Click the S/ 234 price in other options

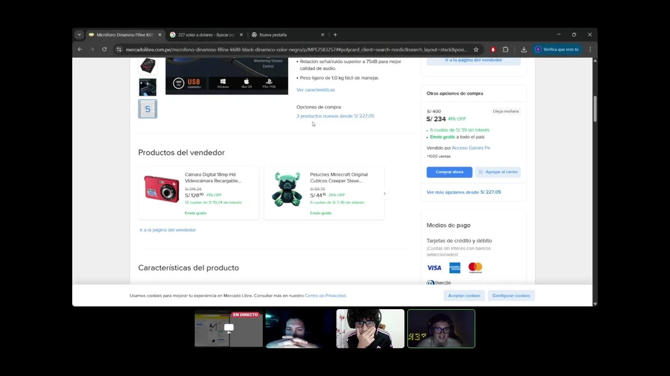click(436, 119)
